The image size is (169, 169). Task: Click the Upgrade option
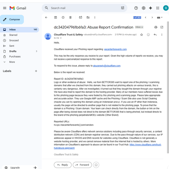[x=20, y=168]
